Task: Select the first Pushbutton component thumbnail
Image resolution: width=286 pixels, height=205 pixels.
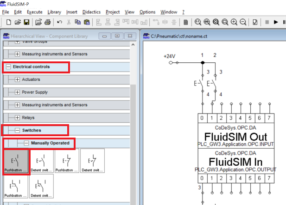Action: click(16, 162)
